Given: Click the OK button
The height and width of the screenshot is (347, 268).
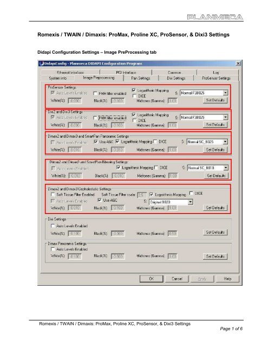Looking at the screenshot, I should coord(152,279).
